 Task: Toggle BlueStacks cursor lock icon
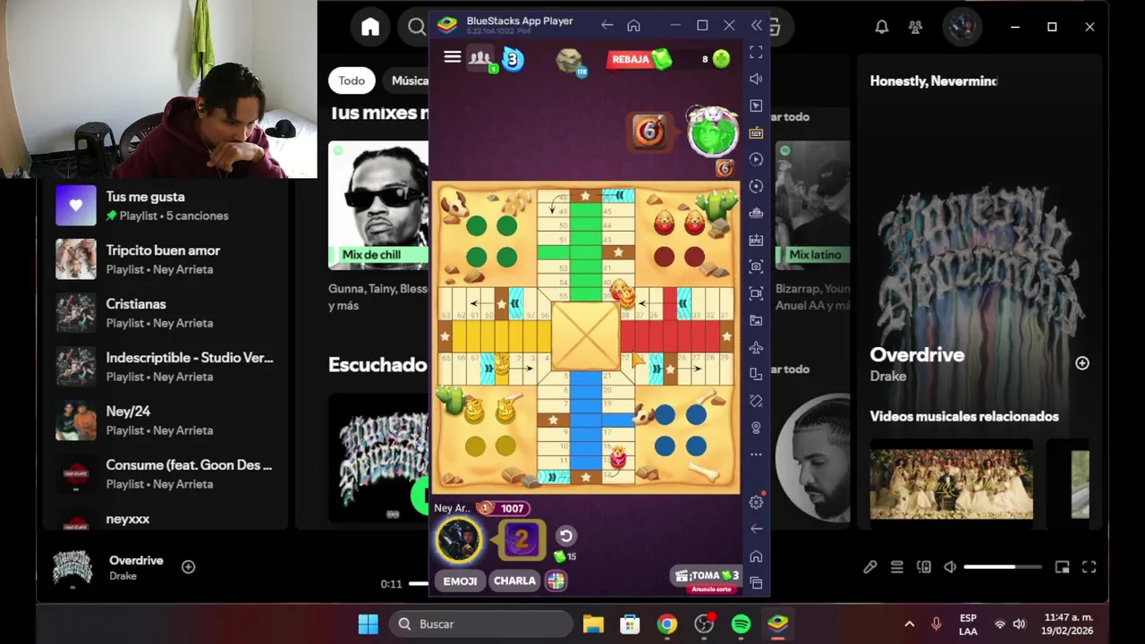(756, 106)
